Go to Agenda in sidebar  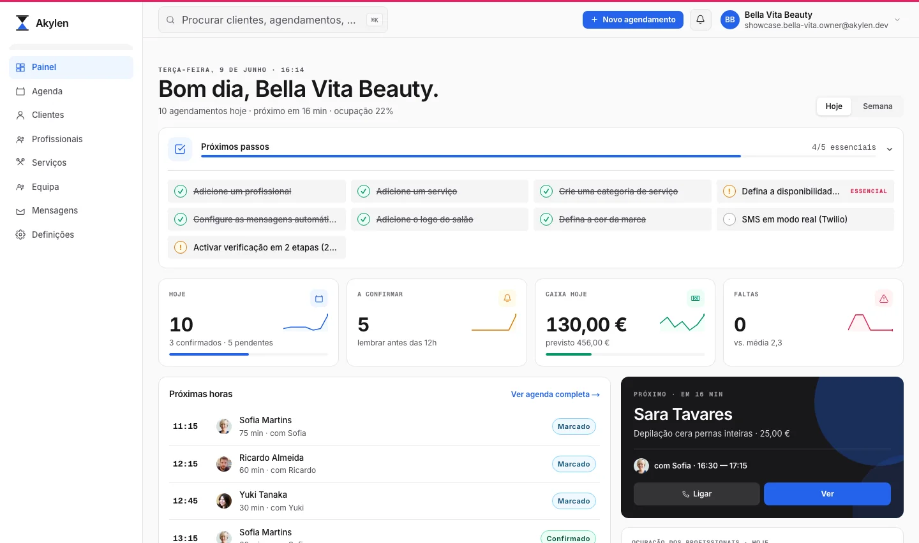tap(71, 91)
